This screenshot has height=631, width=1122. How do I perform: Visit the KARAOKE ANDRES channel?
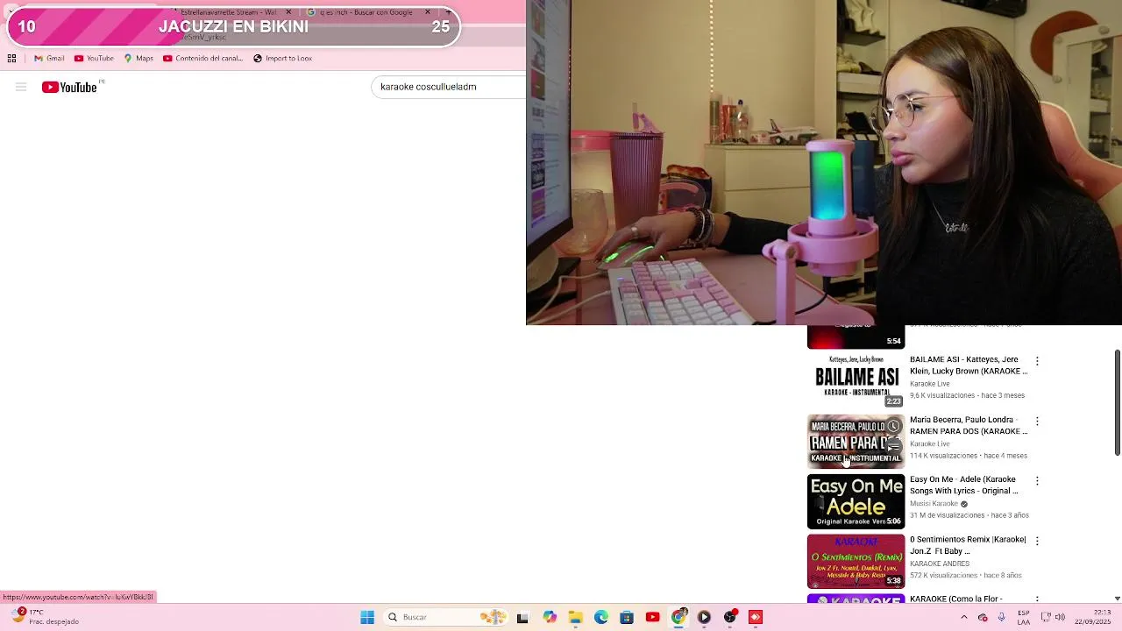click(x=940, y=564)
